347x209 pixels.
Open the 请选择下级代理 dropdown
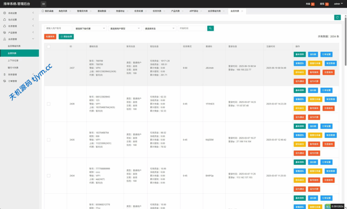click(x=90, y=29)
